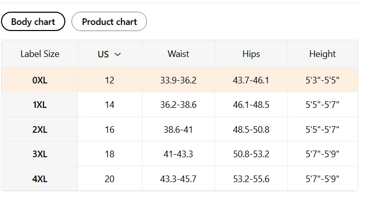Click US size 20 cell
This screenshot has width=369, height=204.
(110, 179)
